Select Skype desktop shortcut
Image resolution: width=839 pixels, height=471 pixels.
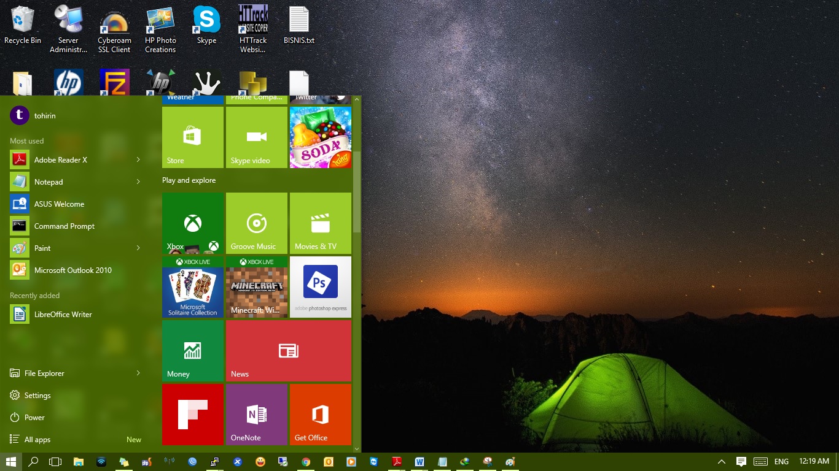[206, 26]
